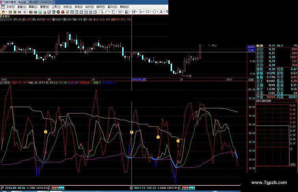Click the 2013/01/08 date label in side panel
Viewport: 298px width, 192px height.
pos(263,101)
